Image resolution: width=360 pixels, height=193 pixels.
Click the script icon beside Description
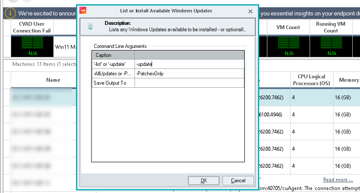90,27
